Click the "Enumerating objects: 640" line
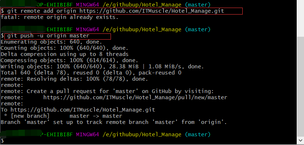 pyautogui.click(x=51, y=42)
